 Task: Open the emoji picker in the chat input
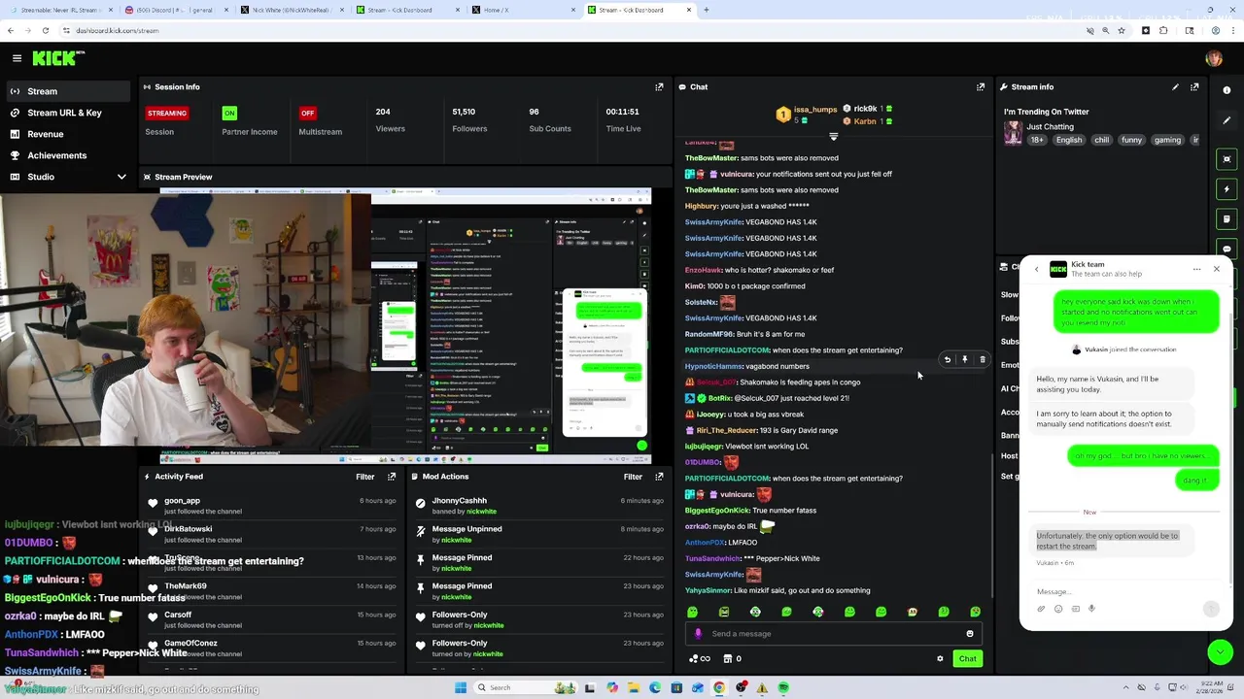point(970,634)
